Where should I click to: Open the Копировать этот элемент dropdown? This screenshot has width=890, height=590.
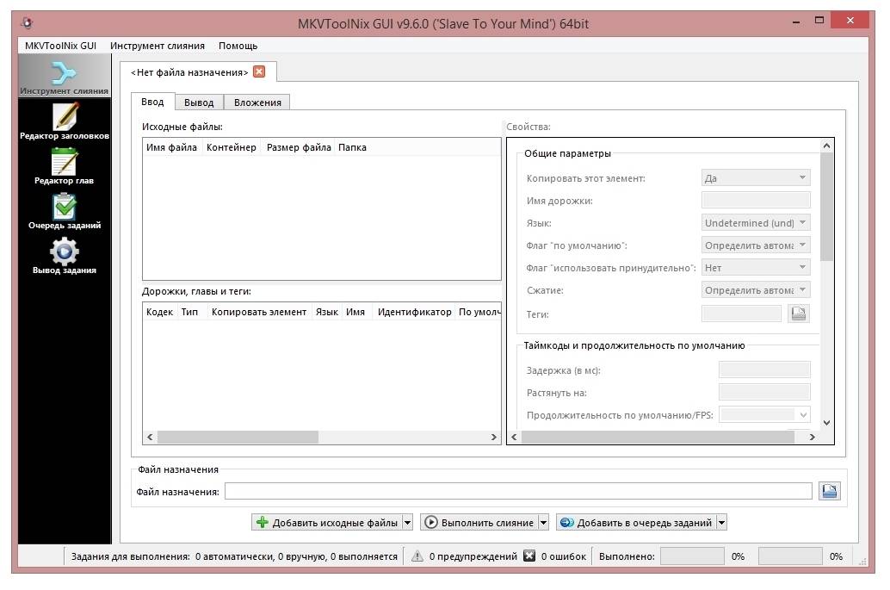click(x=756, y=177)
